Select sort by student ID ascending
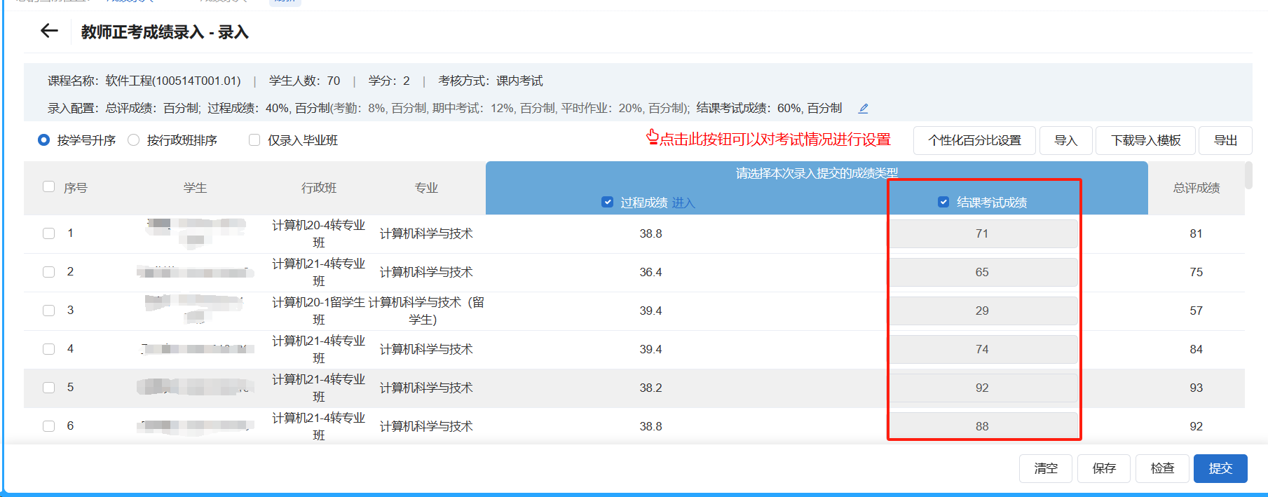Screen dimensions: 1268x497 44,140
